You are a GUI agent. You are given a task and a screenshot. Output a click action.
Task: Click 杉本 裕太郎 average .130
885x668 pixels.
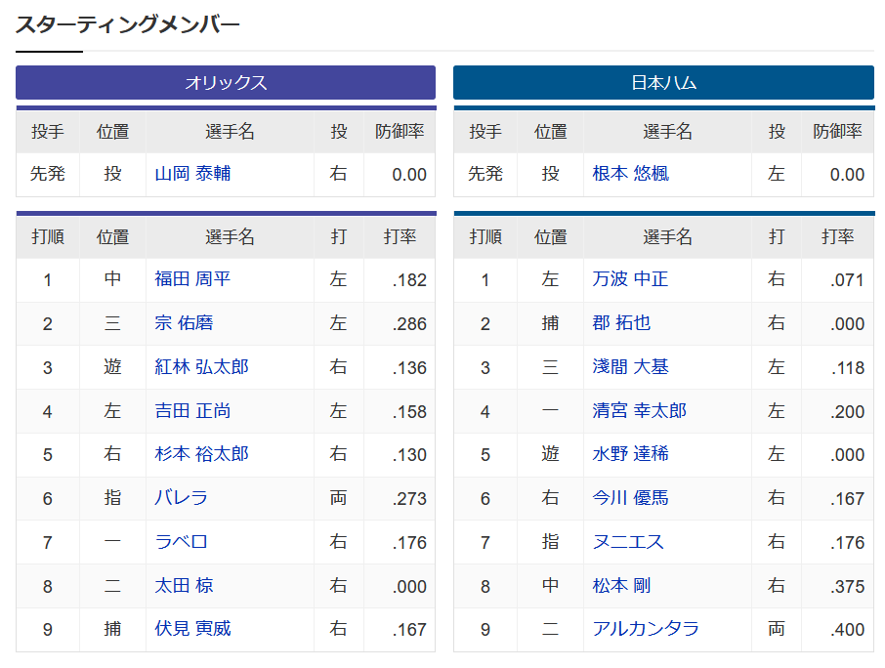(409, 455)
